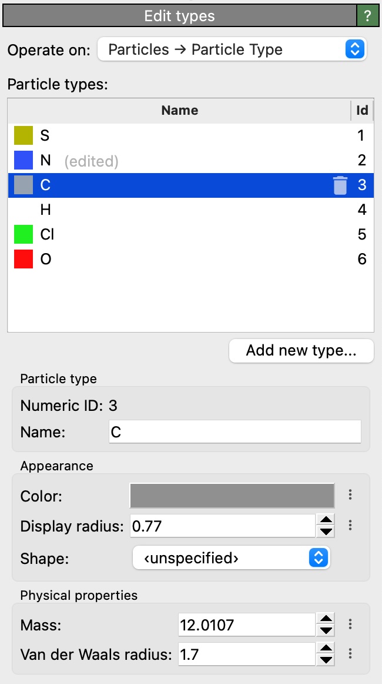Click the particle Name text field
Image resolution: width=382 pixels, height=684 pixels.
tap(234, 432)
